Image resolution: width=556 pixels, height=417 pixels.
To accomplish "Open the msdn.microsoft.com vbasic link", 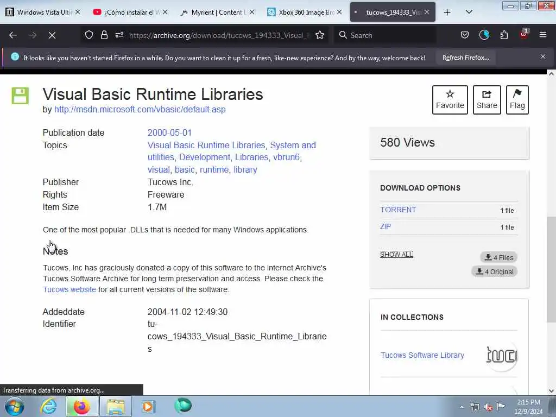I will (140, 110).
